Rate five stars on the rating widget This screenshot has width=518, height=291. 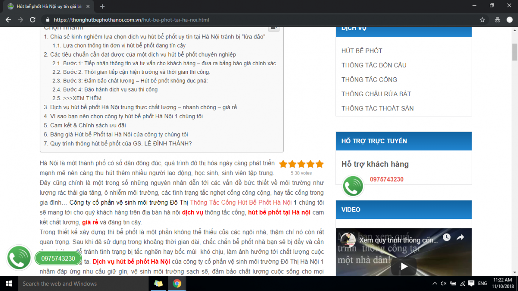point(319,164)
